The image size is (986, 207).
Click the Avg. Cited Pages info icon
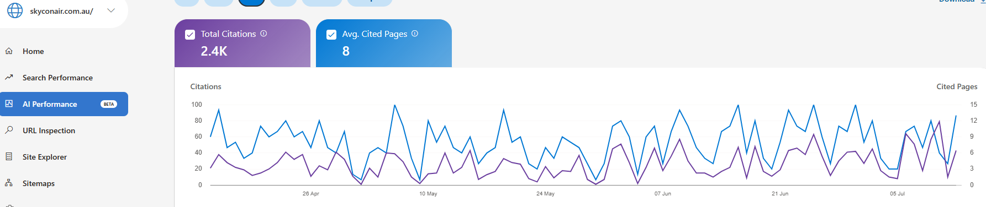[415, 34]
